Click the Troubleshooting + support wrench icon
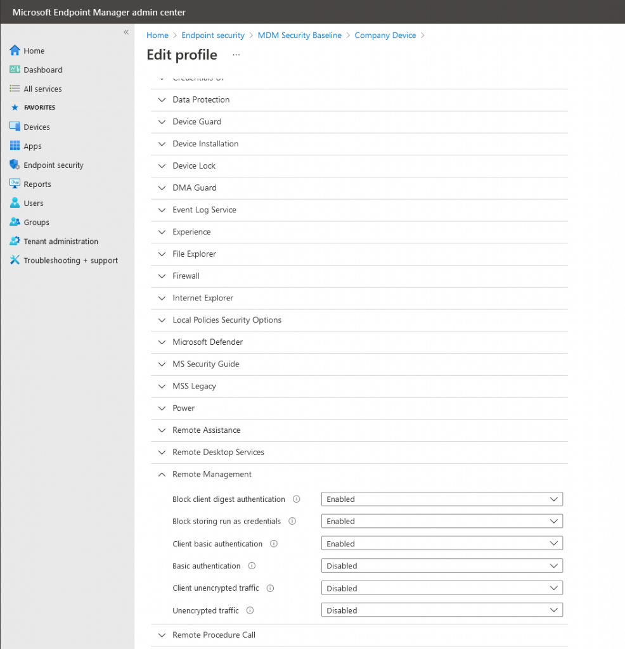 [14, 260]
